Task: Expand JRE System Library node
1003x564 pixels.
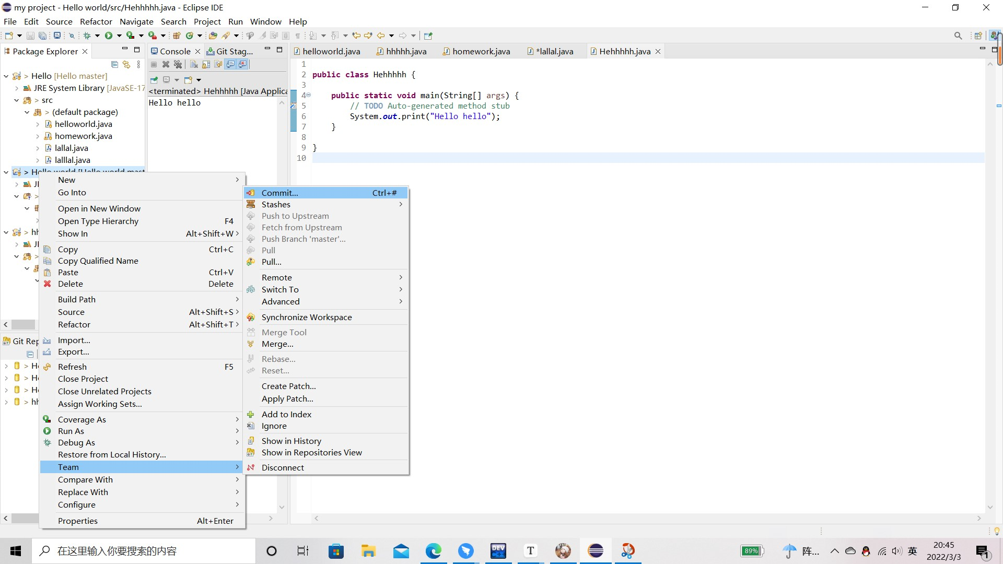Action: click(x=17, y=88)
